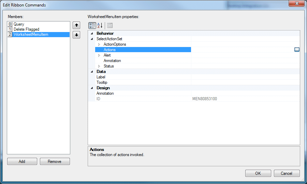The height and width of the screenshot is (184, 307).
Task: Select the Delete Flagged member
Action: click(x=38, y=29)
